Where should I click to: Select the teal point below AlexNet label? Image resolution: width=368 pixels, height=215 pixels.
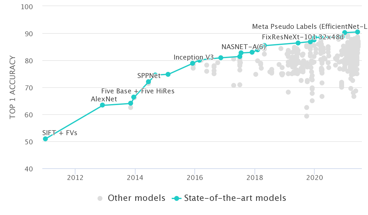[x=102, y=105]
